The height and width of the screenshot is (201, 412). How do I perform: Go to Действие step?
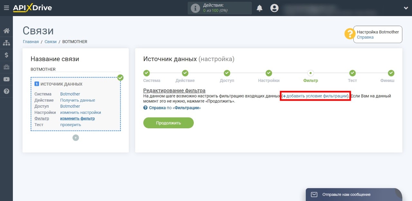point(185,73)
